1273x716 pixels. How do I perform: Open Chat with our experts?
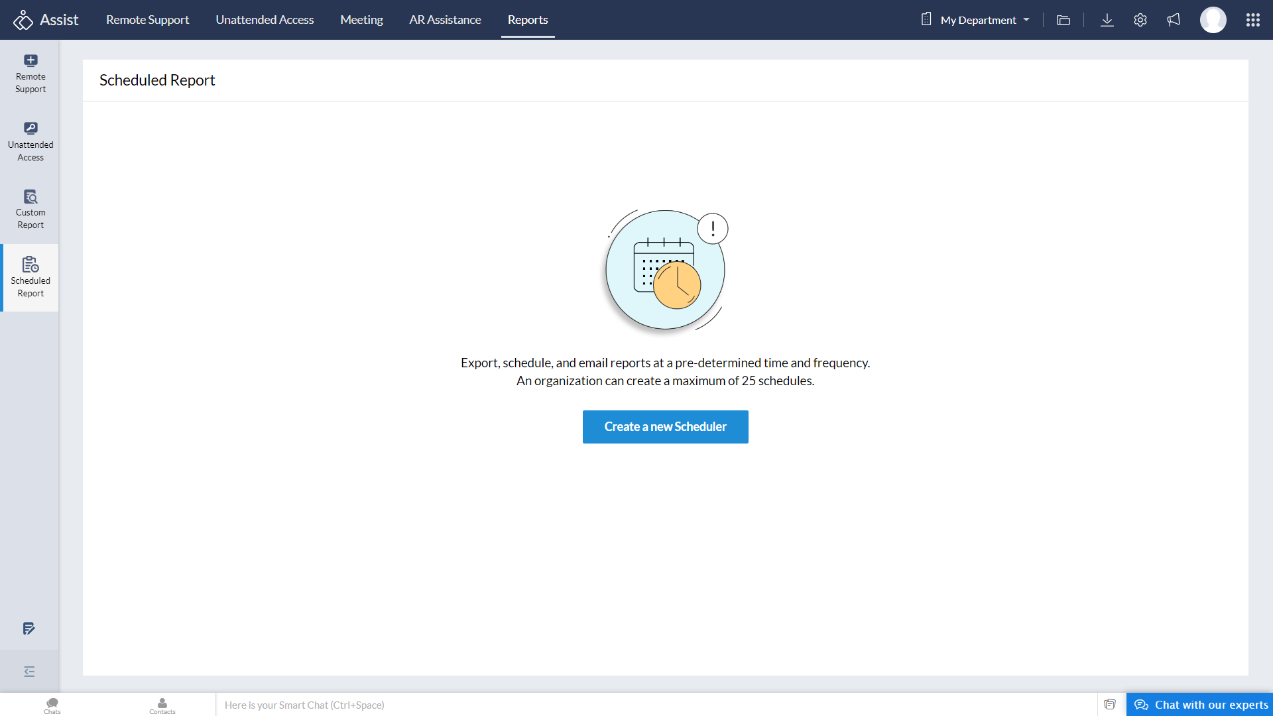[1199, 705]
